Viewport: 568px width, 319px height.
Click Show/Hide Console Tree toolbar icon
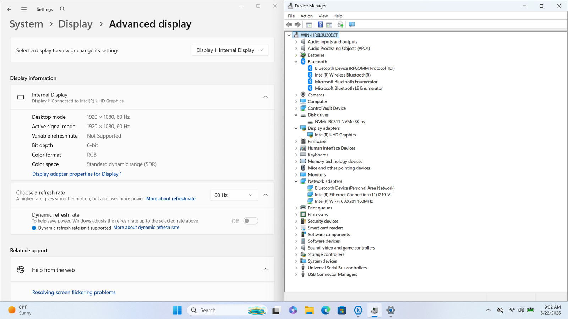(309, 24)
